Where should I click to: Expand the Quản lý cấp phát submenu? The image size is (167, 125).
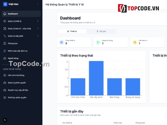pyautogui.click(x=38, y=36)
